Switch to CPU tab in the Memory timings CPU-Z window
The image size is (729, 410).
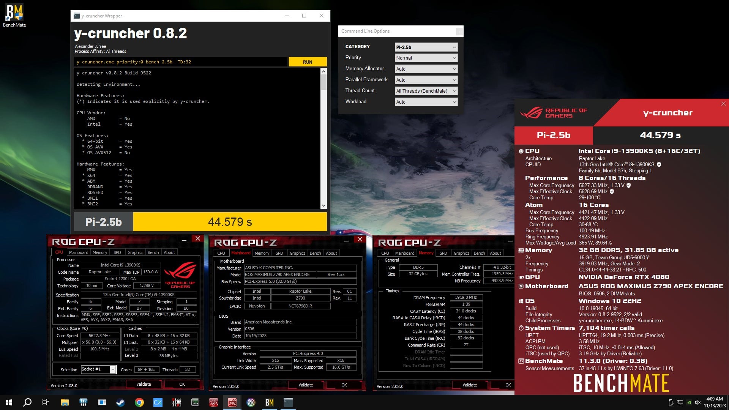385,253
